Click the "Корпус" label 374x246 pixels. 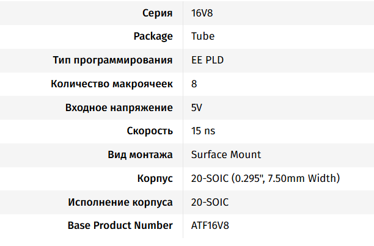pyautogui.click(x=155, y=178)
